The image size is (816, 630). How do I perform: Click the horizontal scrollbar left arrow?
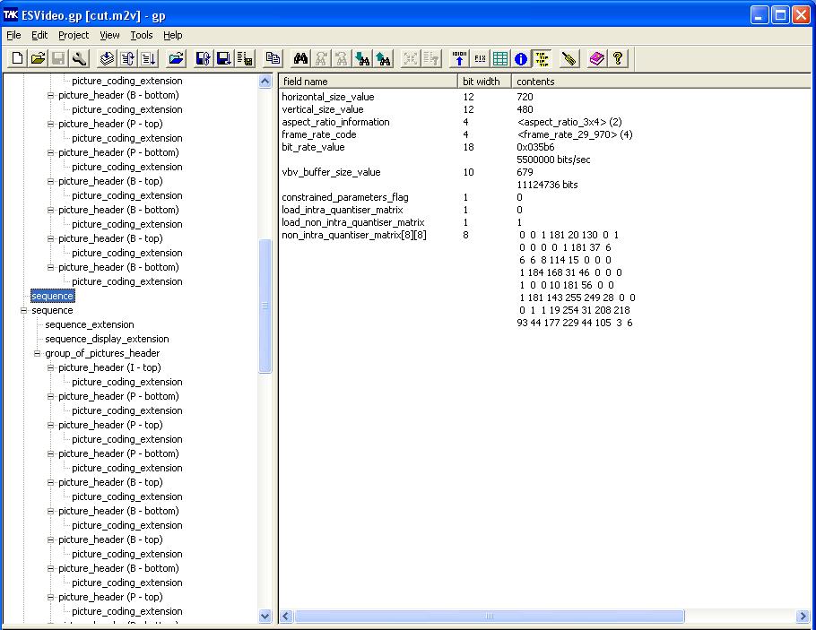(286, 617)
